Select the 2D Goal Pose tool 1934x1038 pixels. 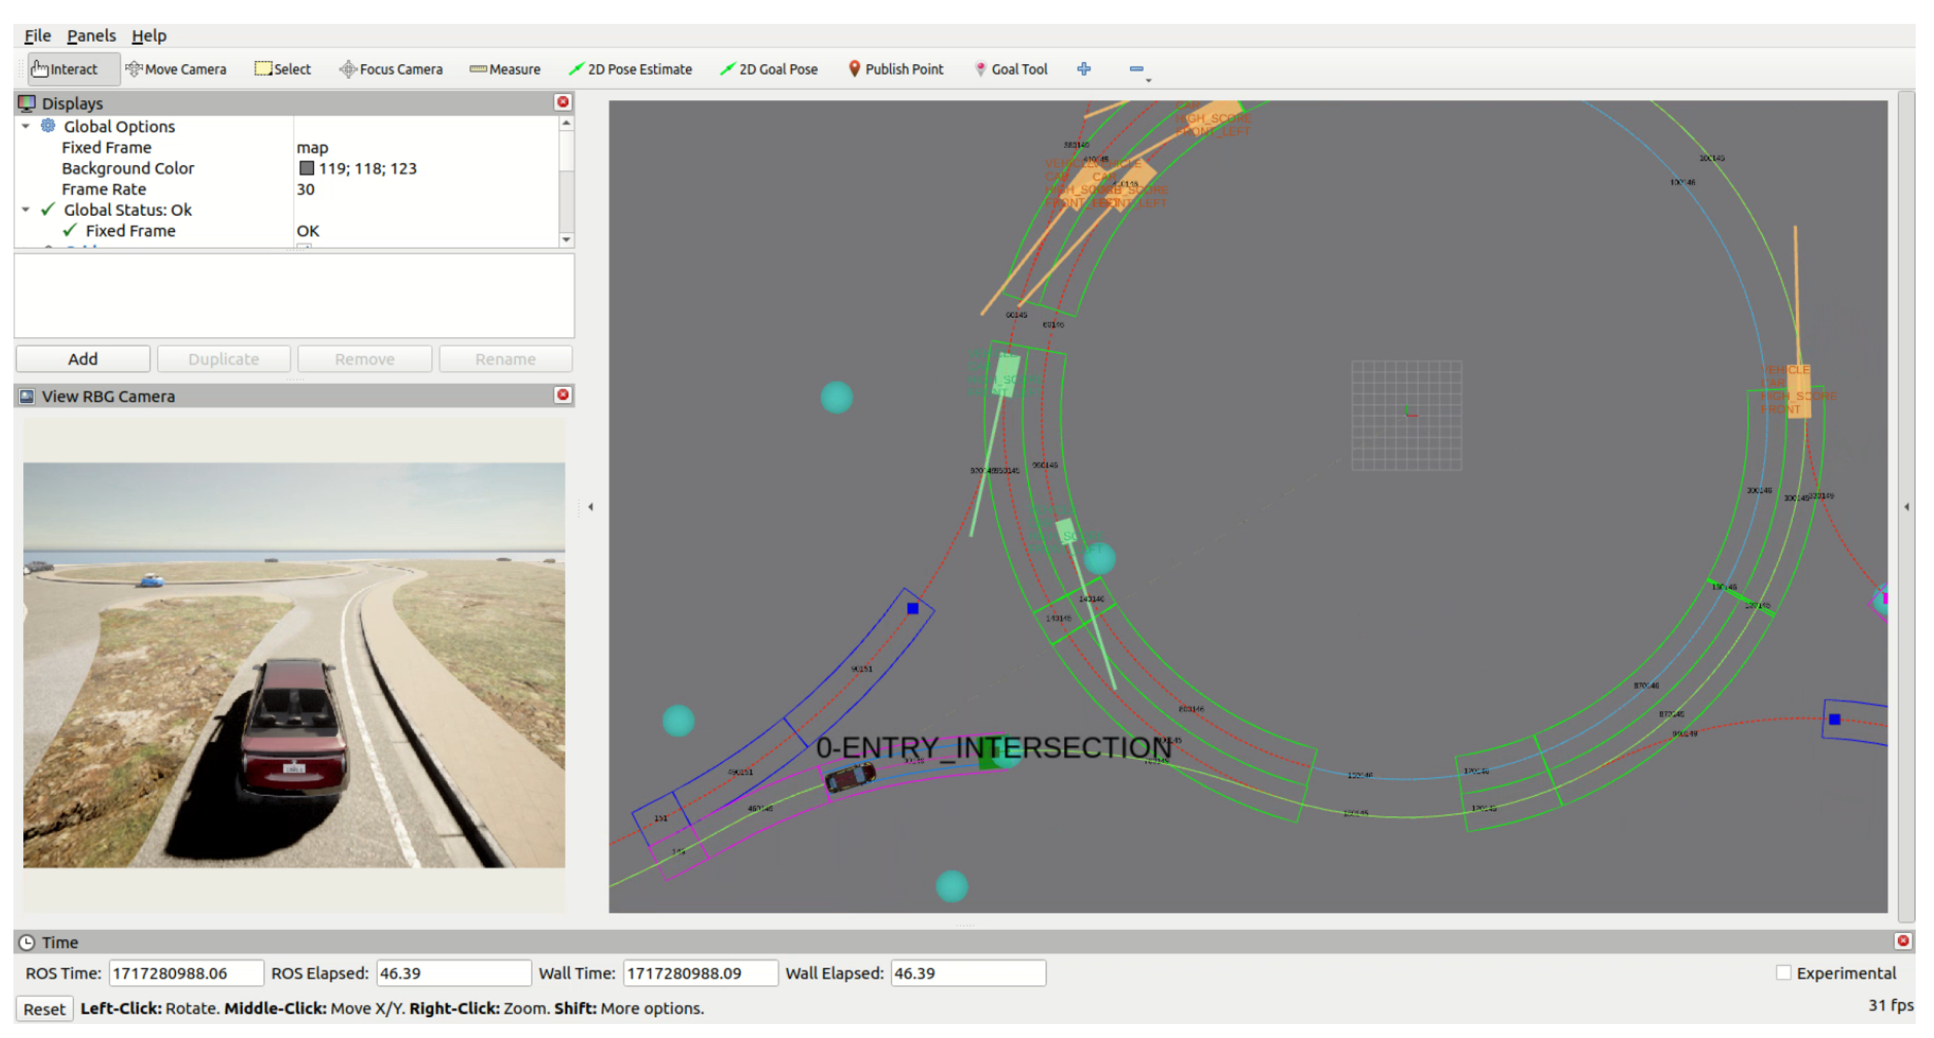(768, 69)
